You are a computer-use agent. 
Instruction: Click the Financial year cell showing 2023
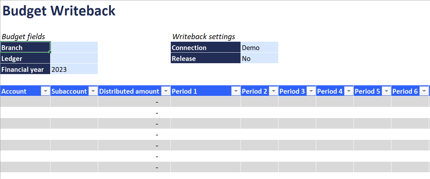(74, 69)
